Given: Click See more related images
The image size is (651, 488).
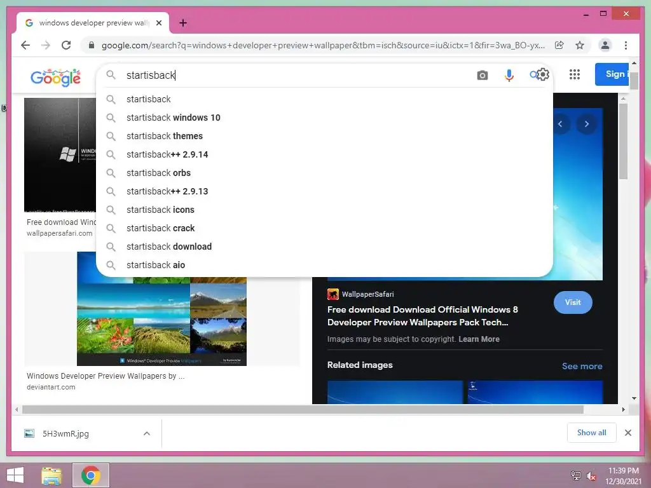Looking at the screenshot, I should (x=582, y=366).
